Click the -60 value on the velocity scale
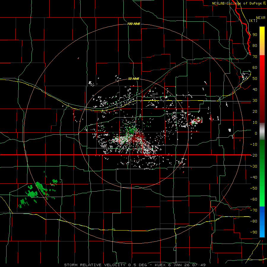This screenshot has height=267, width=267. pos(254,199)
